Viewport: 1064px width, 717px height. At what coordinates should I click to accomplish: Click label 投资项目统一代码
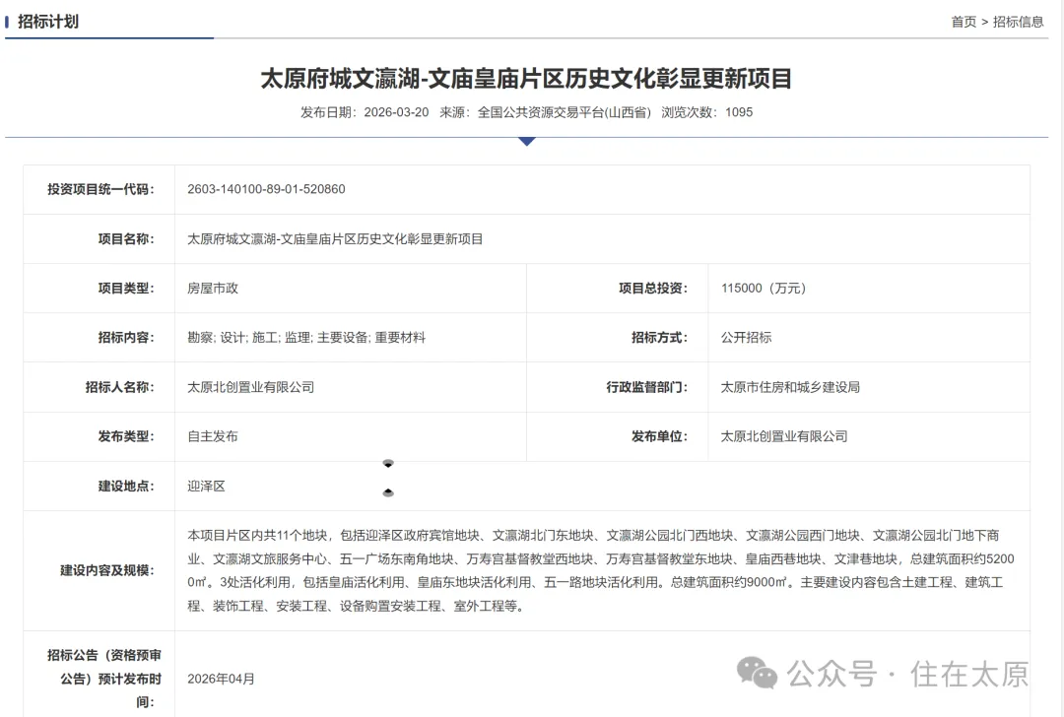pyautogui.click(x=100, y=189)
